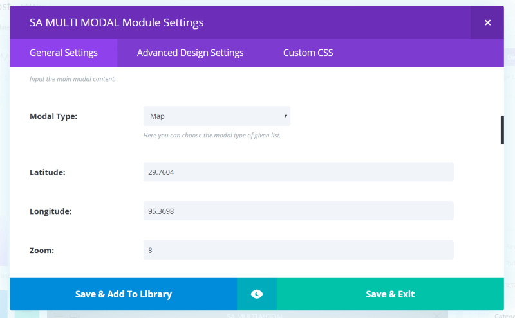The width and height of the screenshot is (515, 318).
Task: Click the Zoom label text
Action: [42, 250]
